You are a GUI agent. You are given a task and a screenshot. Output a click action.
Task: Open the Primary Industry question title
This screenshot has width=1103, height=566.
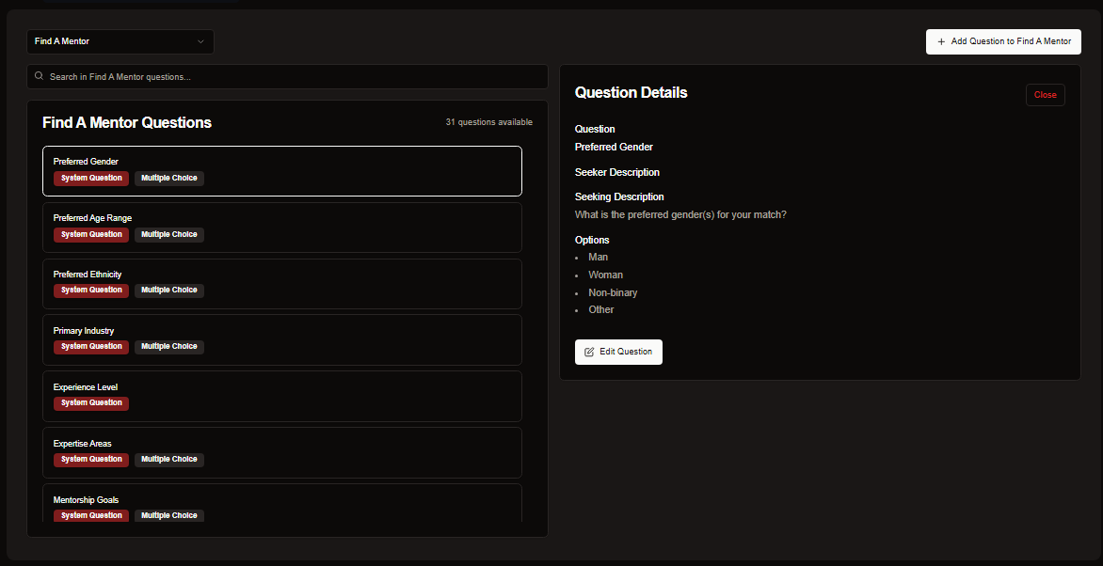84,331
